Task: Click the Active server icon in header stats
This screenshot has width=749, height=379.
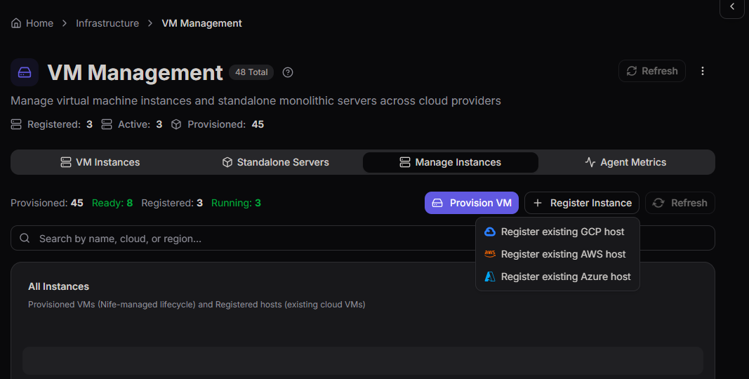Action: click(x=107, y=124)
